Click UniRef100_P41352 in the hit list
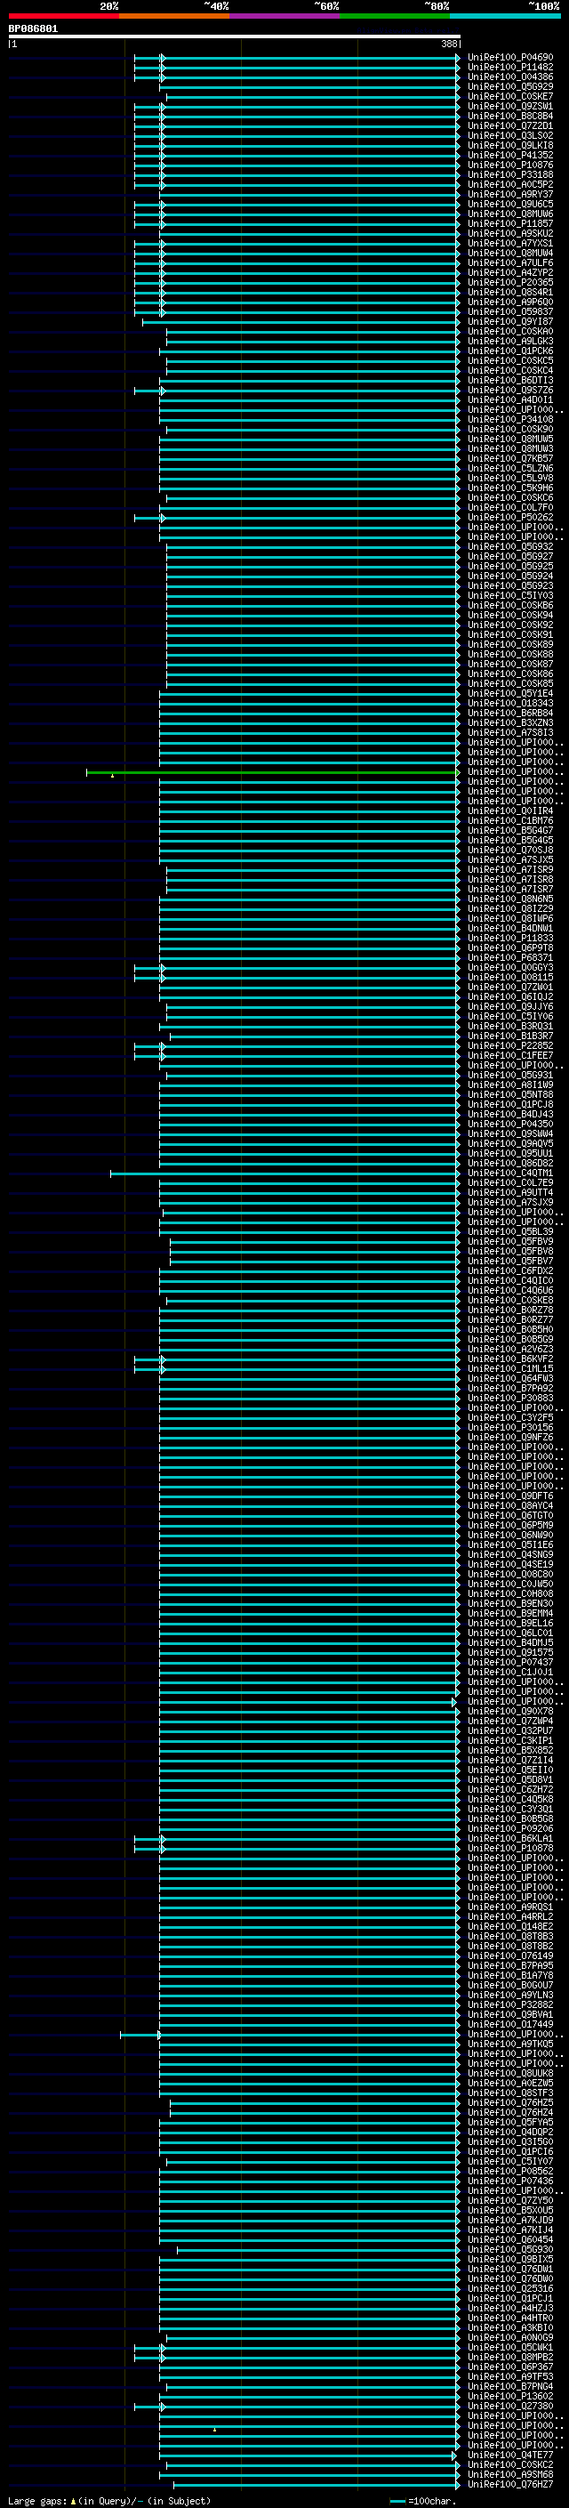This screenshot has height=2508, width=569. tap(510, 155)
